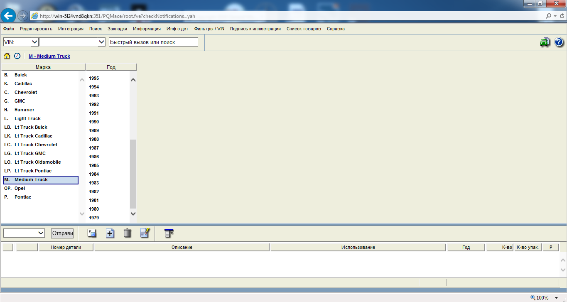Click the add page plus icon

(110, 233)
